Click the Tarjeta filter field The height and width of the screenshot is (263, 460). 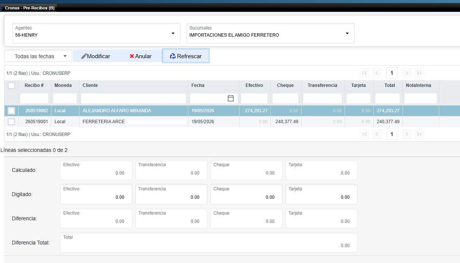pyautogui.click(x=359, y=98)
